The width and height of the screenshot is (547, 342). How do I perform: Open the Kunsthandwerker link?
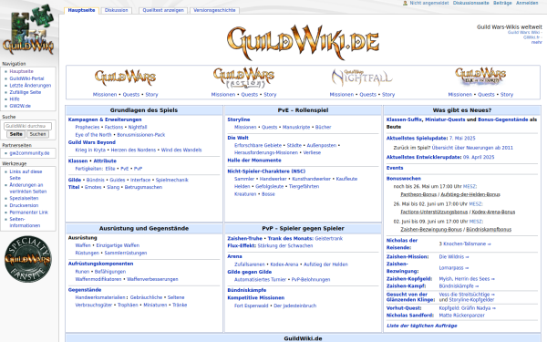click(x=311, y=179)
